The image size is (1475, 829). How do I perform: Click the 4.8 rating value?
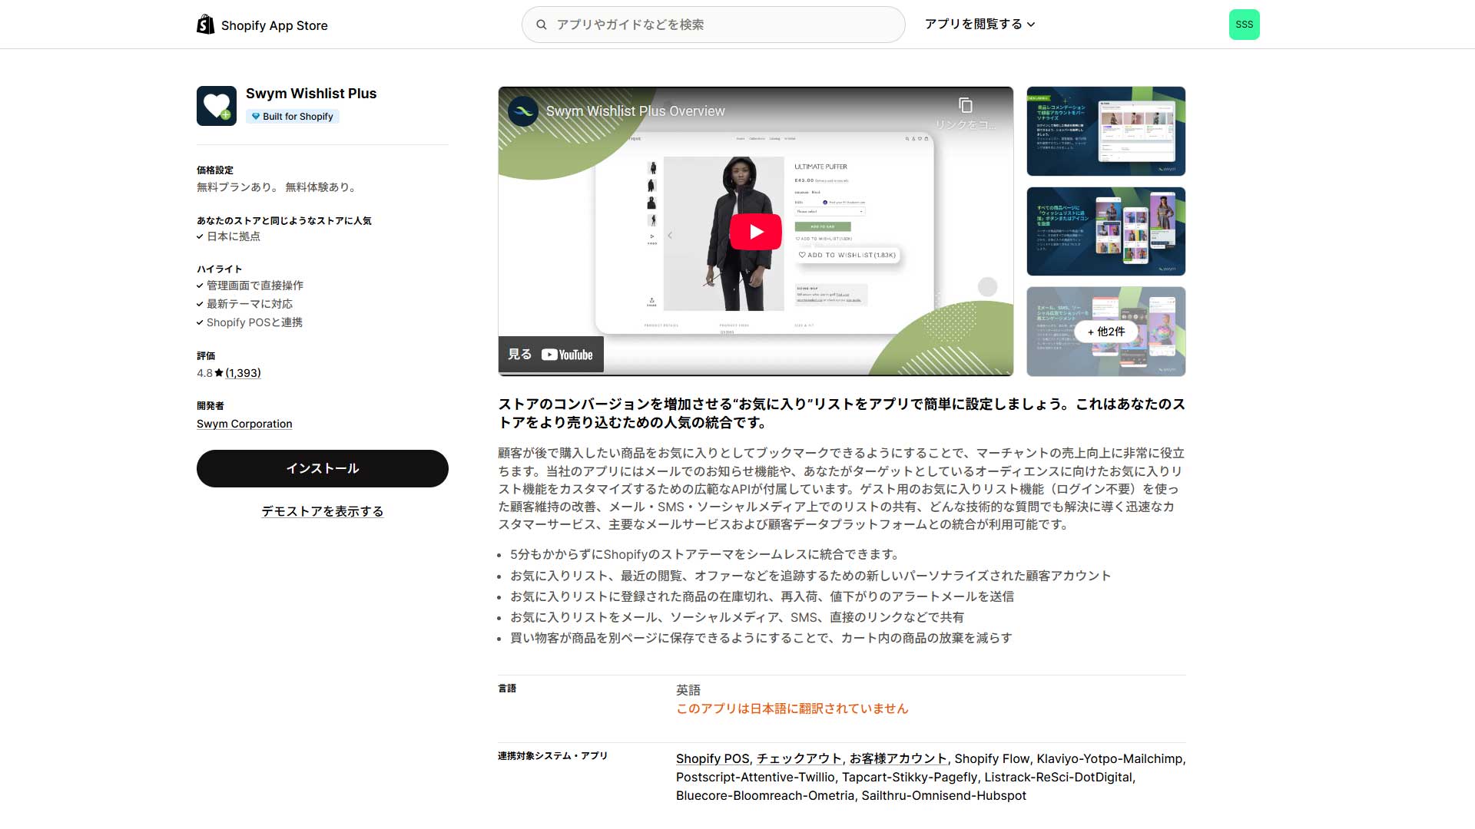pos(204,373)
